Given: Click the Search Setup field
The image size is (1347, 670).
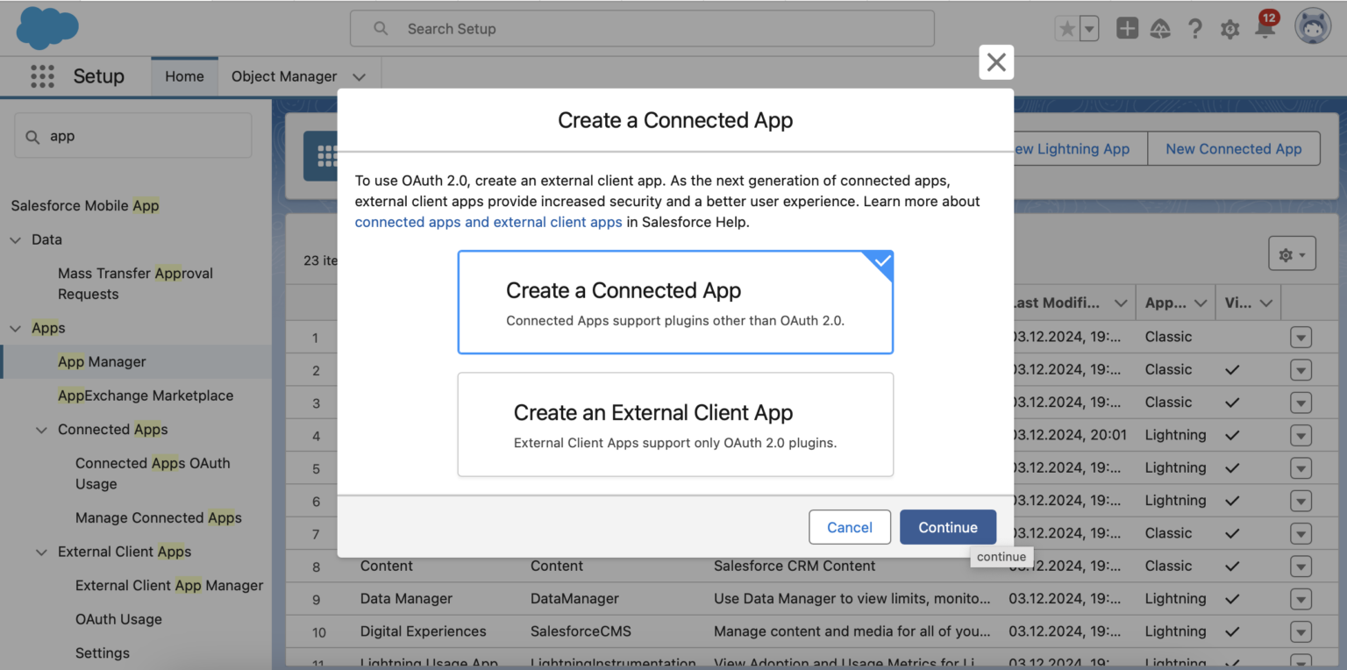Looking at the screenshot, I should (642, 29).
